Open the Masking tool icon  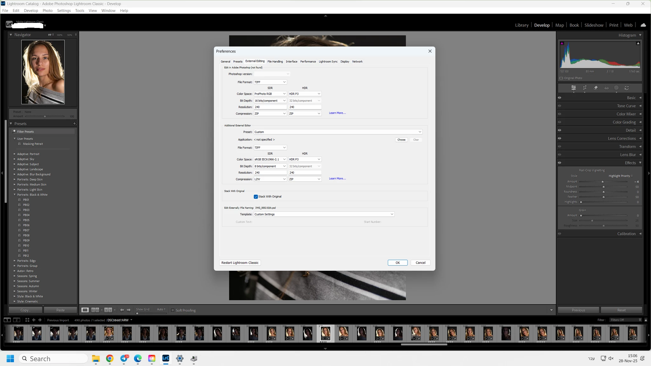pos(616,88)
